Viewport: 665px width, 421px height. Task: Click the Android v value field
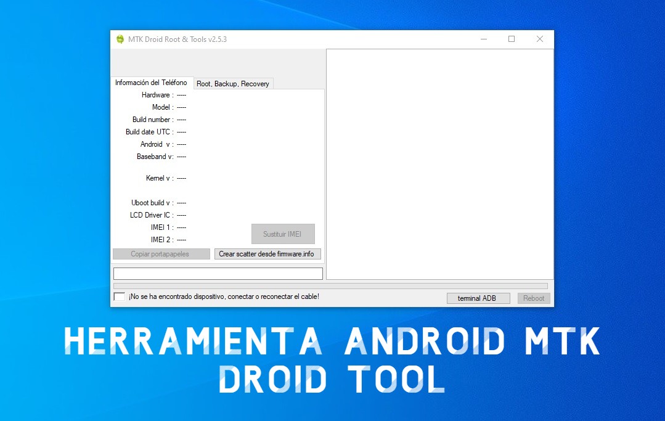(x=182, y=144)
